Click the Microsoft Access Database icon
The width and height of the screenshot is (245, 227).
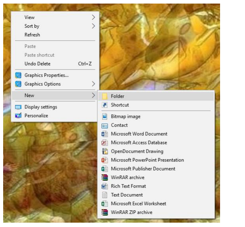[x=104, y=143]
